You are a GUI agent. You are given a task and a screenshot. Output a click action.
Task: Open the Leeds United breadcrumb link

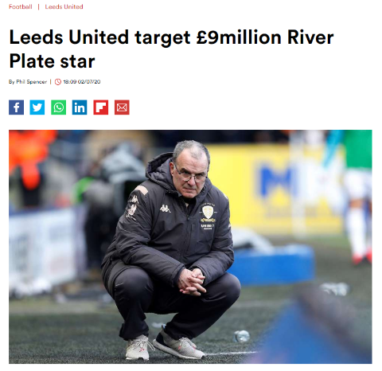point(64,6)
